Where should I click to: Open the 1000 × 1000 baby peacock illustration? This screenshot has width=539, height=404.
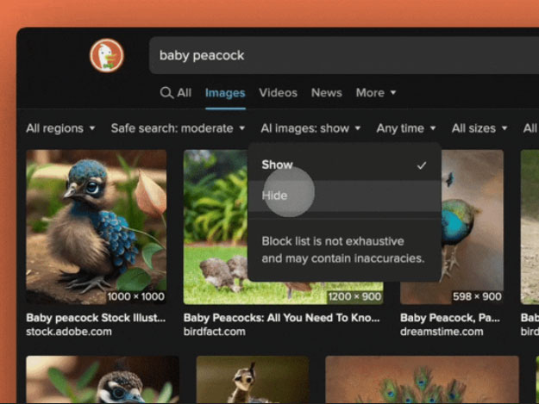(97, 227)
